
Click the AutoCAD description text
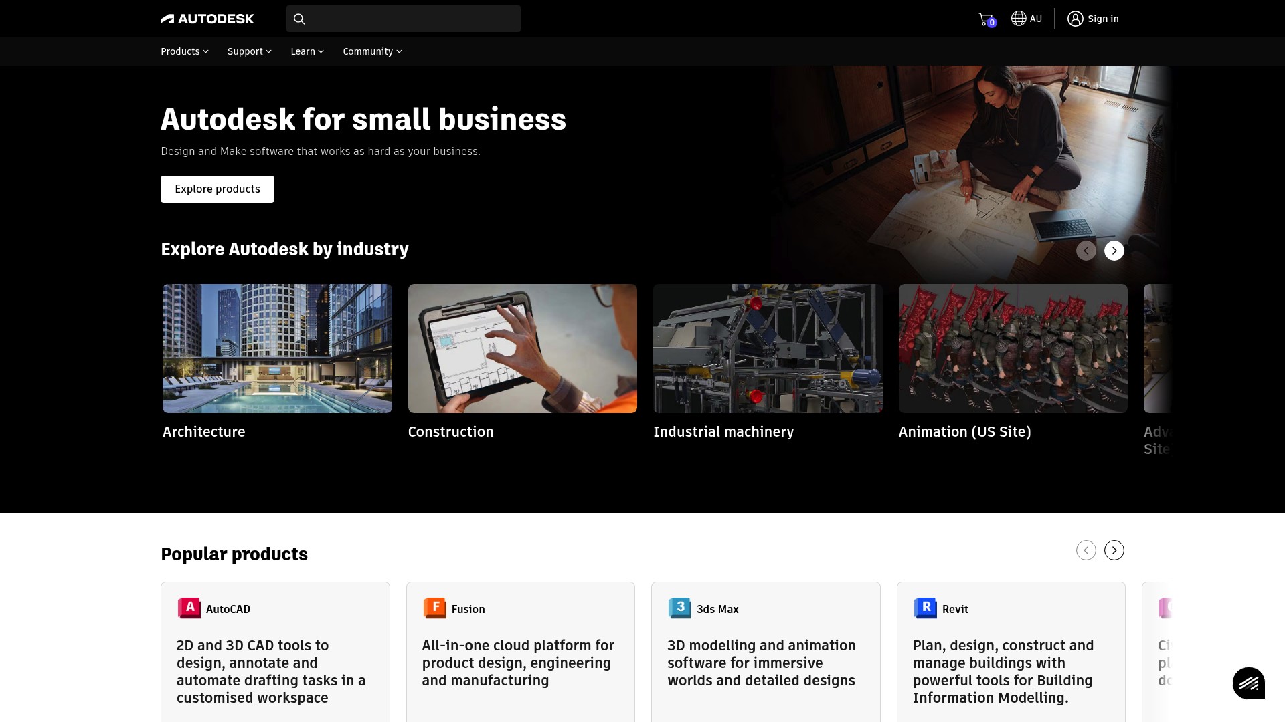(x=271, y=671)
